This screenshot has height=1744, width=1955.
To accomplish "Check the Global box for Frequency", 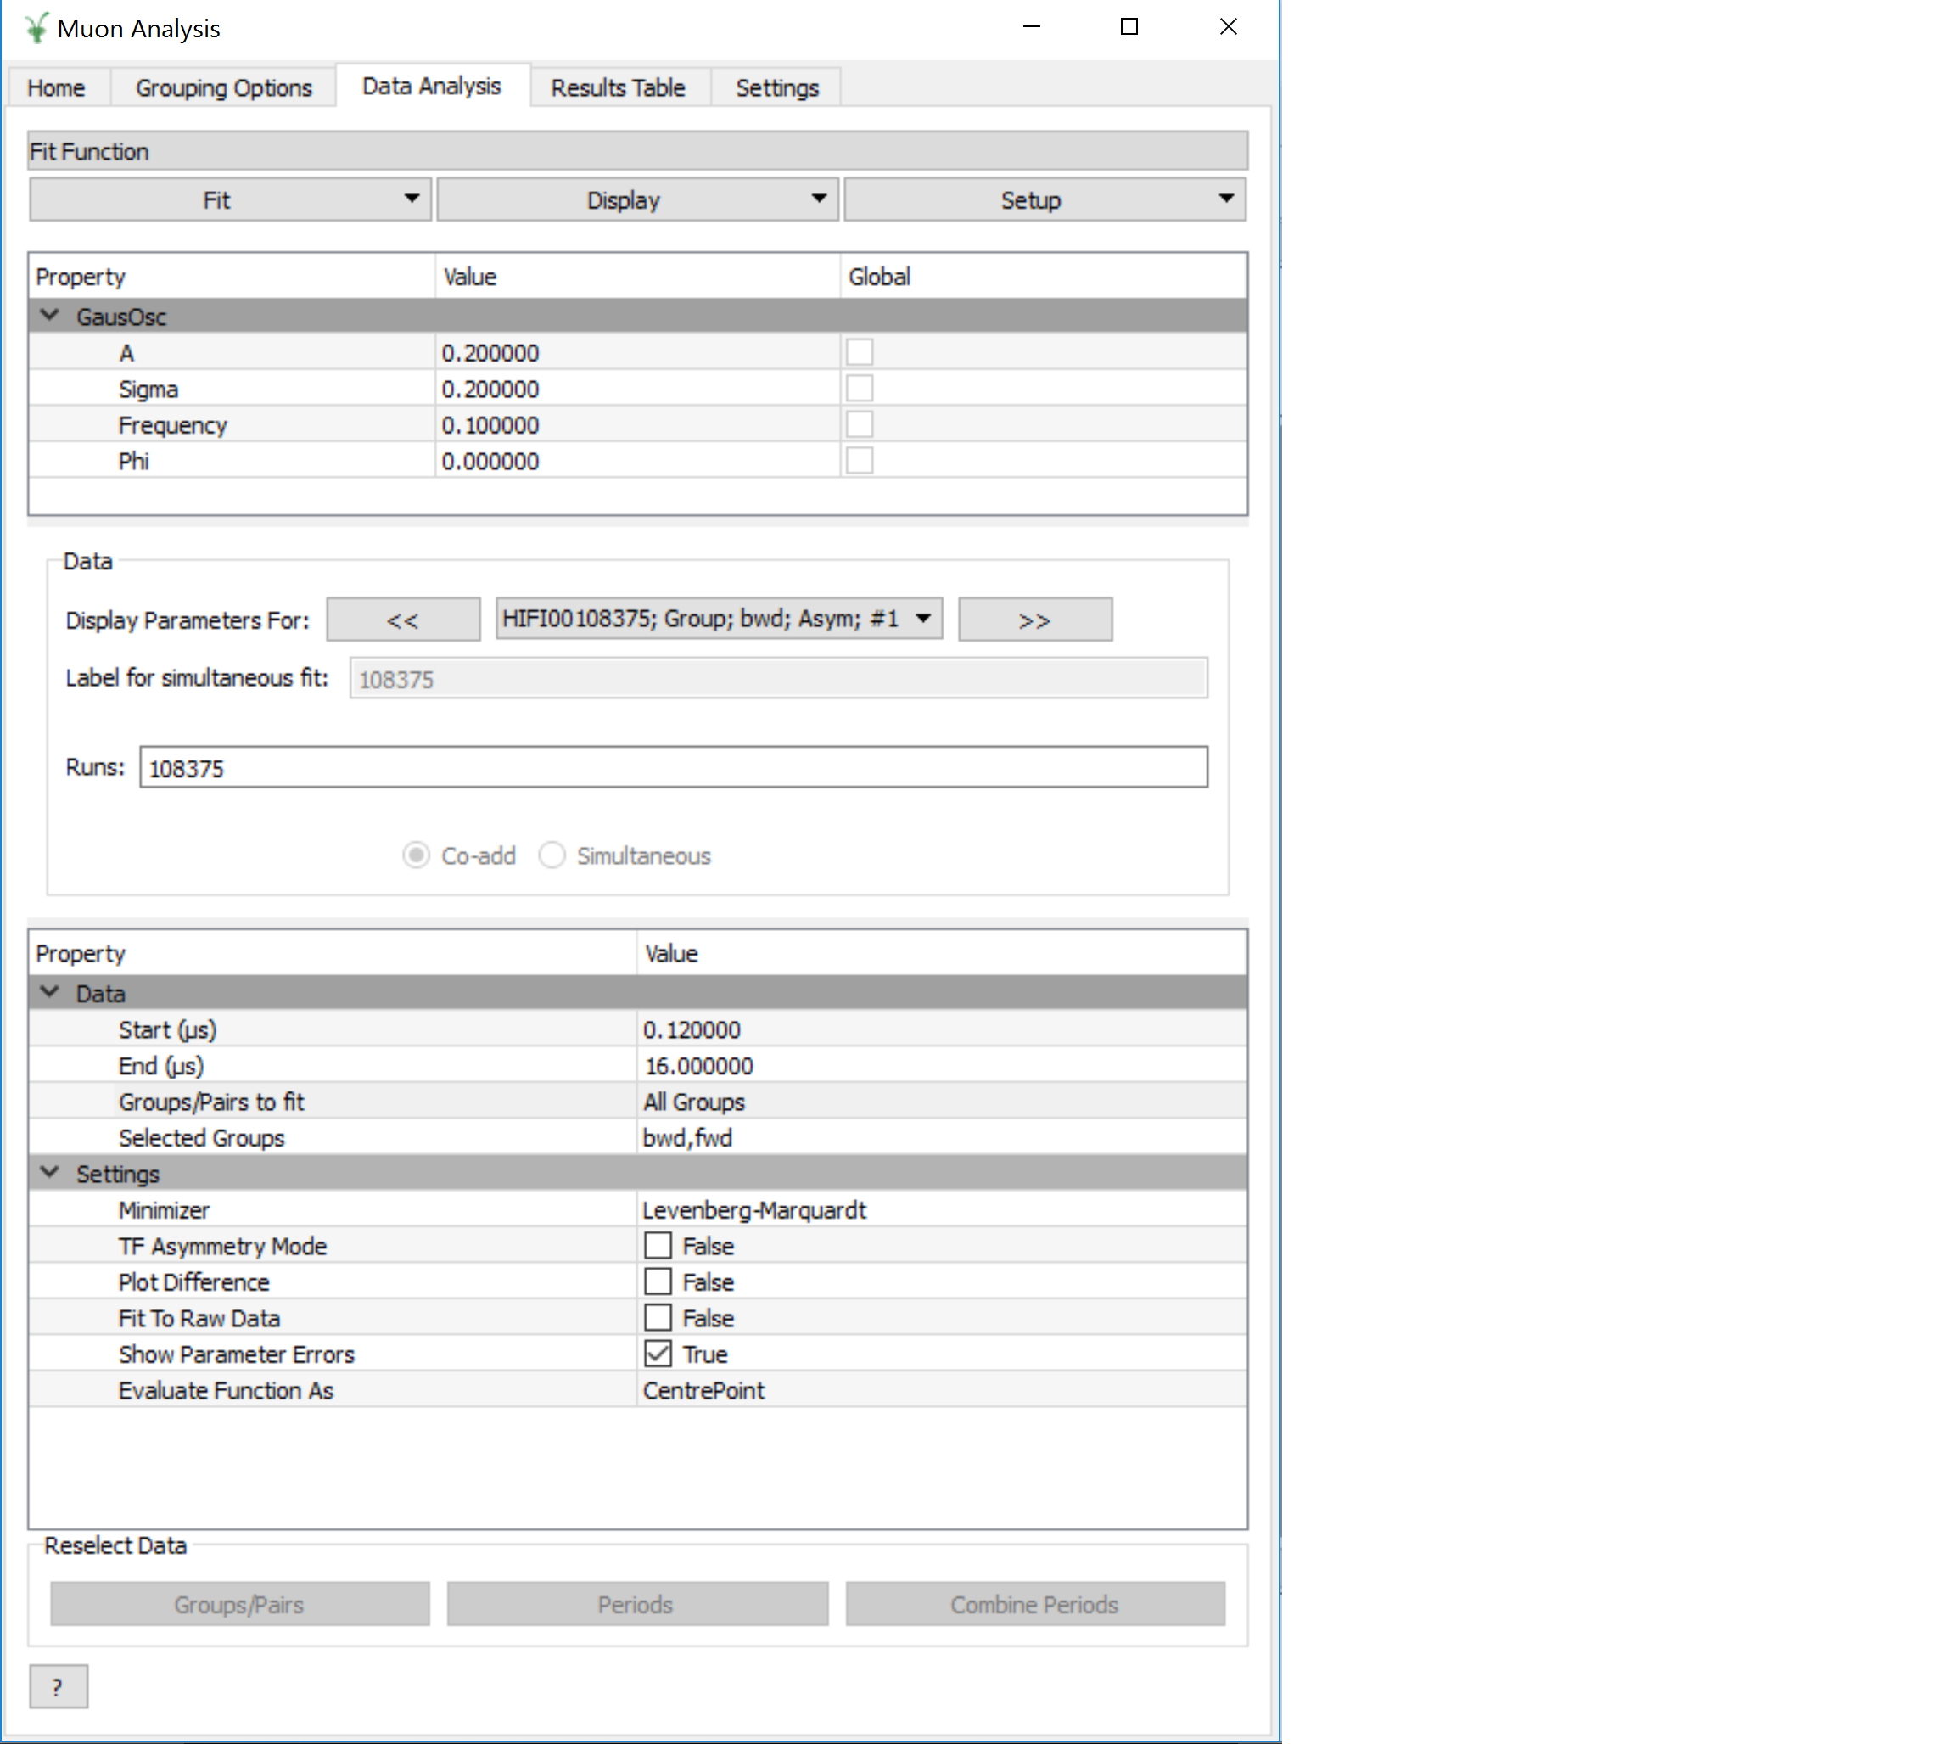I will (860, 423).
